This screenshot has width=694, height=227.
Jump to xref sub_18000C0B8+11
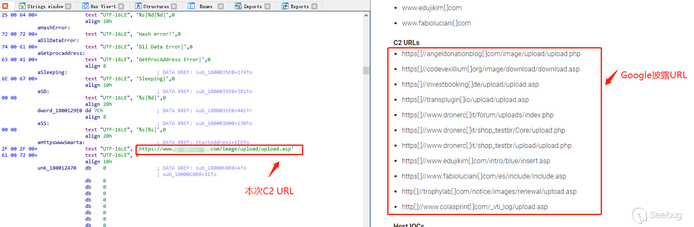point(190,174)
